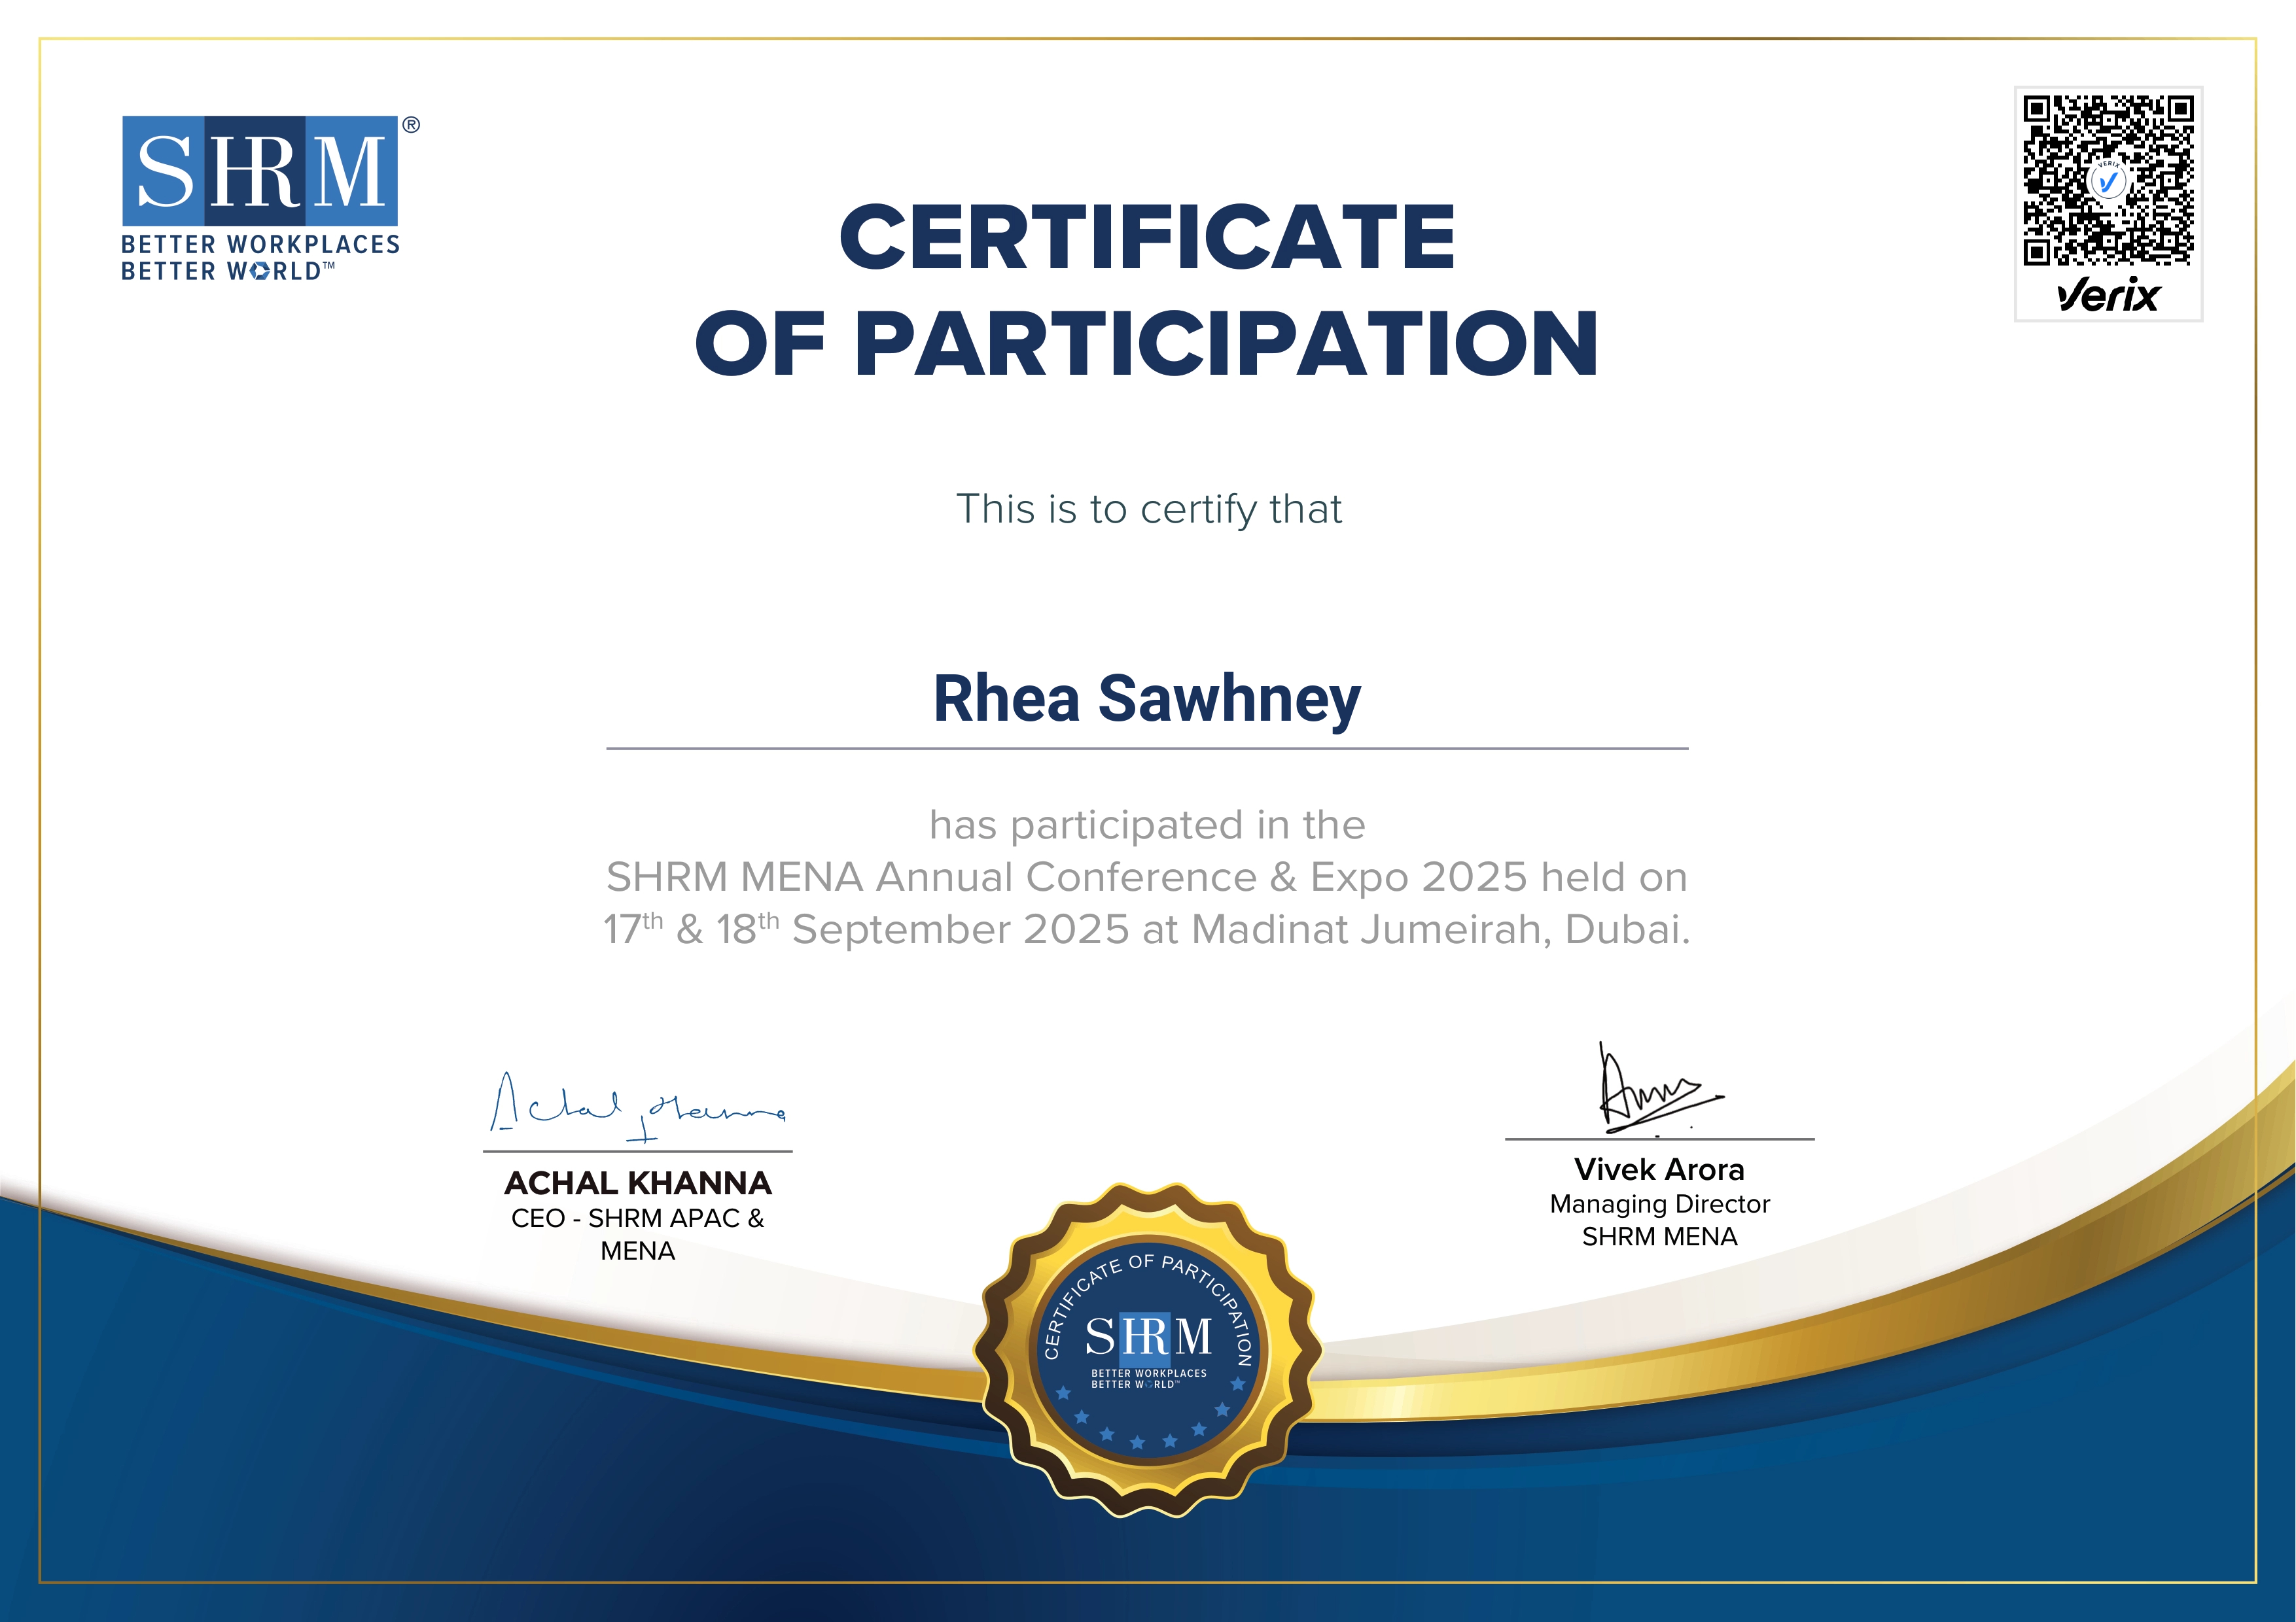Click the 'OF PARTICIPATION' heading line

[x=1147, y=343]
